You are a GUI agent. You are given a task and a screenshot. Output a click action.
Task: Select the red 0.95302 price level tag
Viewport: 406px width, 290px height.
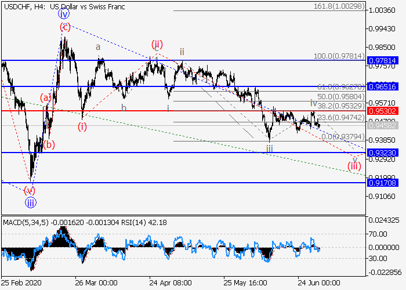[x=382, y=111]
